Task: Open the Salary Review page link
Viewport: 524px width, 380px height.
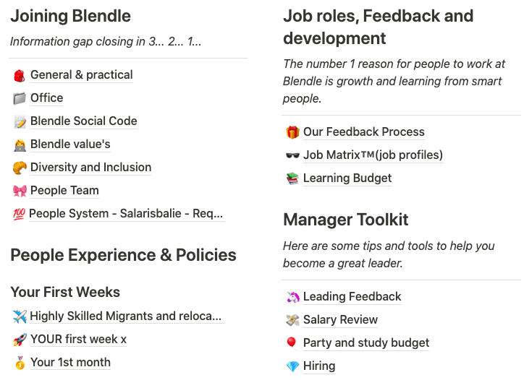Action: coord(340,319)
